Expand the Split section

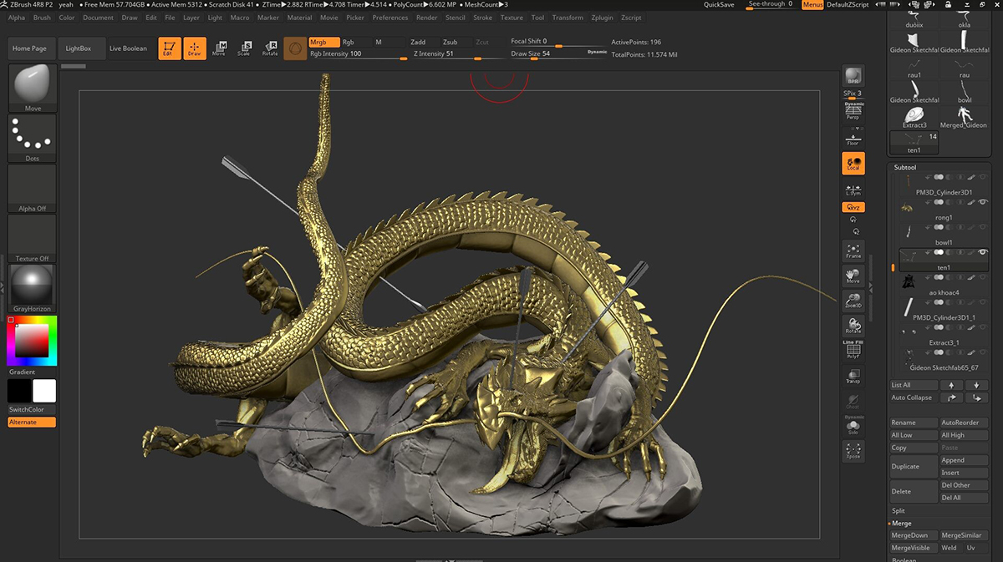click(899, 510)
